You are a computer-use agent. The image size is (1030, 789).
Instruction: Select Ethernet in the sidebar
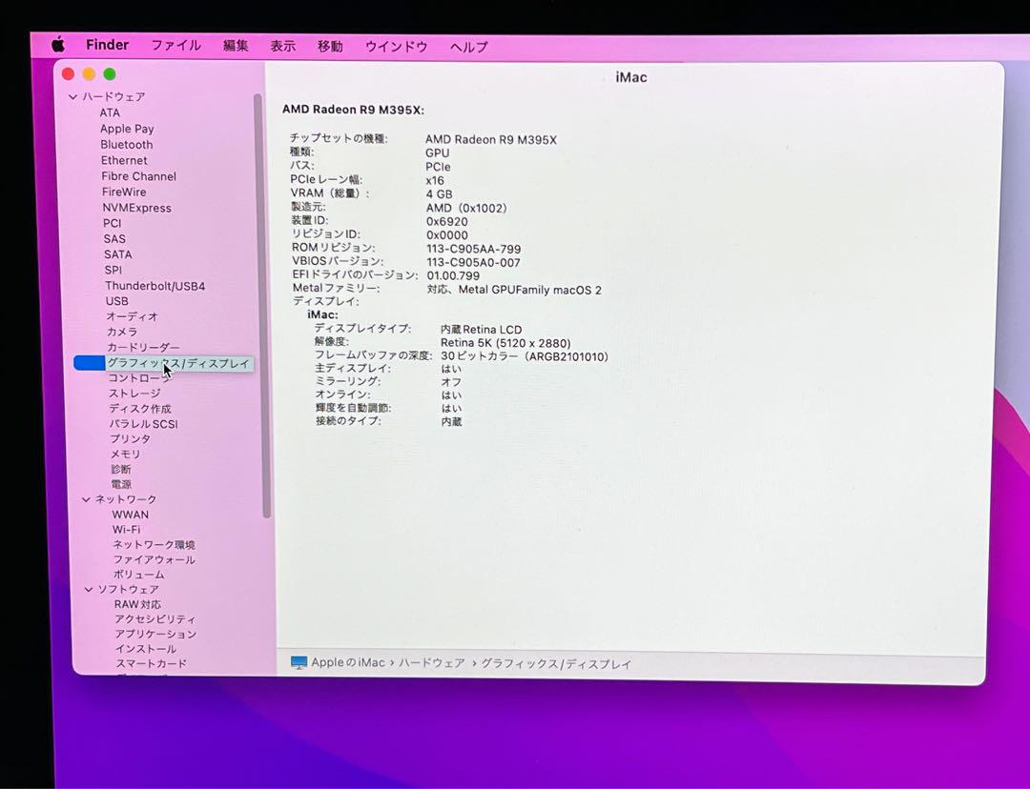tap(124, 160)
